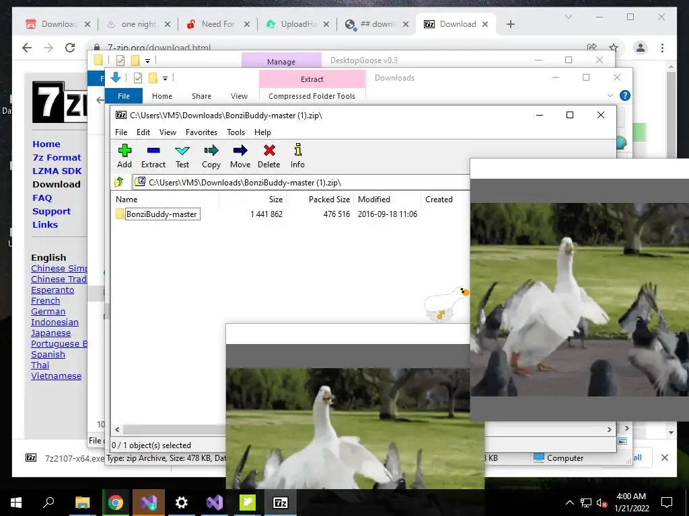This screenshot has height=516, width=689.
Task: Open DesktopGoose quick access toolbar dropdown
Action: pyautogui.click(x=147, y=60)
